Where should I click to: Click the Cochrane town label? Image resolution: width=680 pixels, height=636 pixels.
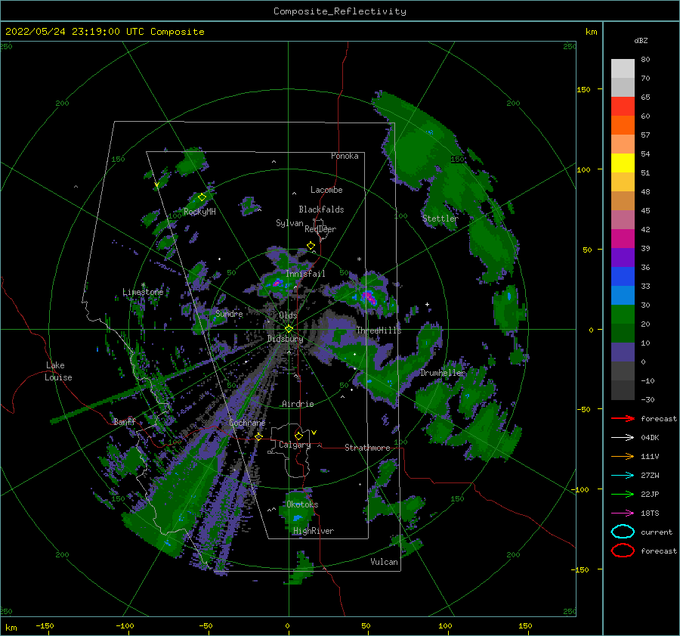coord(247,423)
